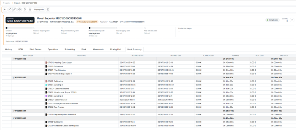Open the Operations tab
The width and height of the screenshot is (296, 130).
(x=53, y=50)
